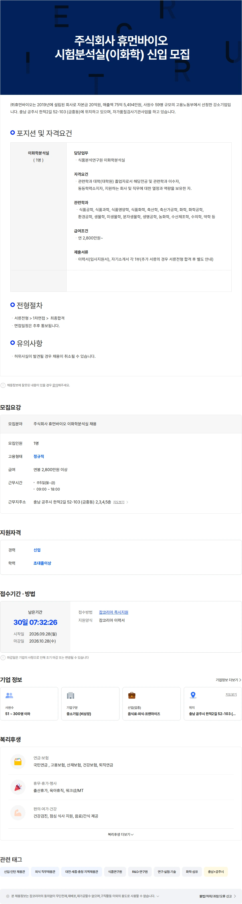Click the 시작일 2026.09.28(월) date
Viewport: 242px width, 904px height.
pyautogui.click(x=43, y=634)
